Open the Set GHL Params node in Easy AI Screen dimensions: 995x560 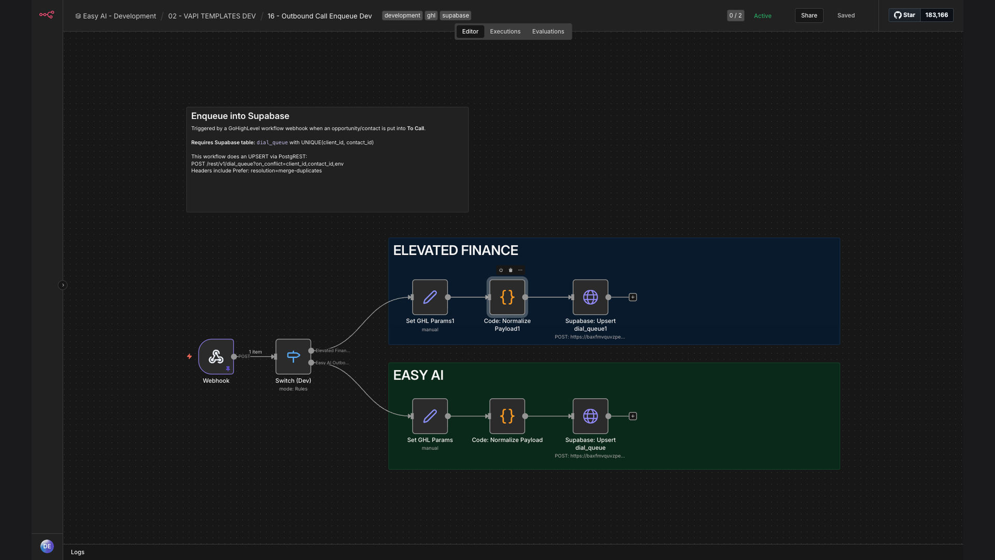tap(430, 416)
